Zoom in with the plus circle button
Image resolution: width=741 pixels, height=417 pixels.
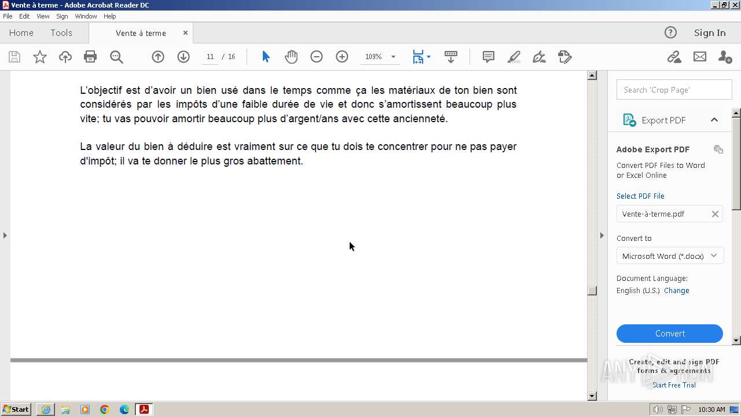click(x=342, y=57)
